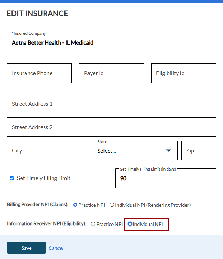Select Practice NPI for Information Receiver
Image resolution: width=223 pixels, height=259 pixels.
coord(93,224)
